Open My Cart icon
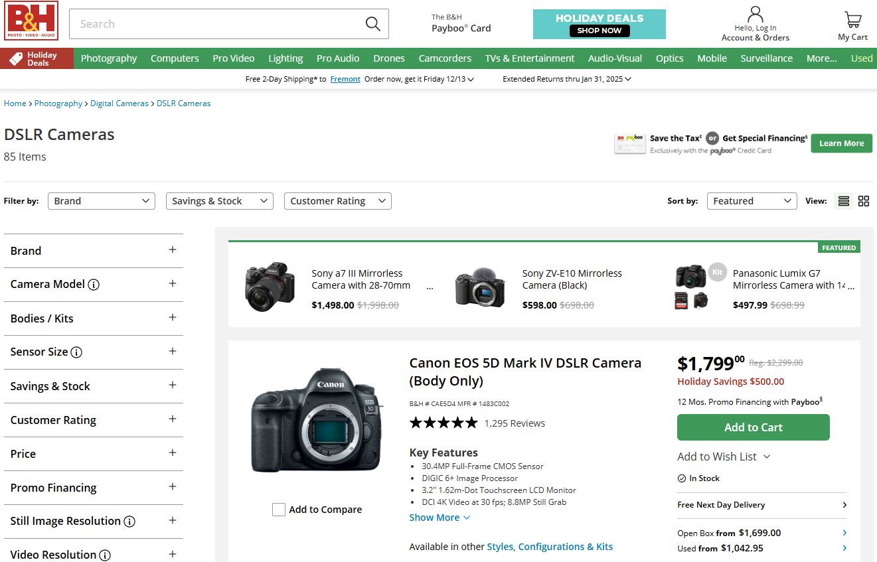The height and width of the screenshot is (562, 877). tap(852, 19)
